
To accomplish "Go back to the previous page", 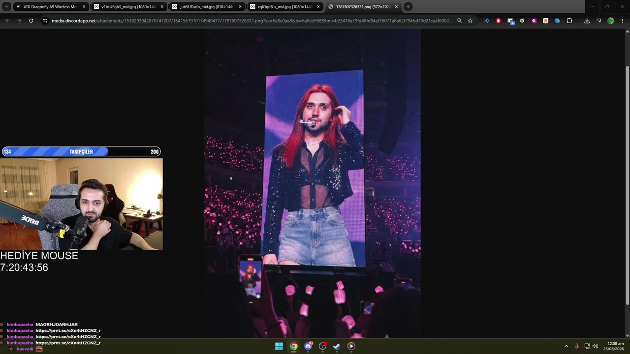I will click(7, 21).
